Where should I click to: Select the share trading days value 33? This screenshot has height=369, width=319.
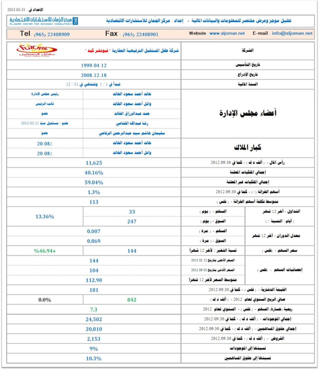tap(132, 212)
